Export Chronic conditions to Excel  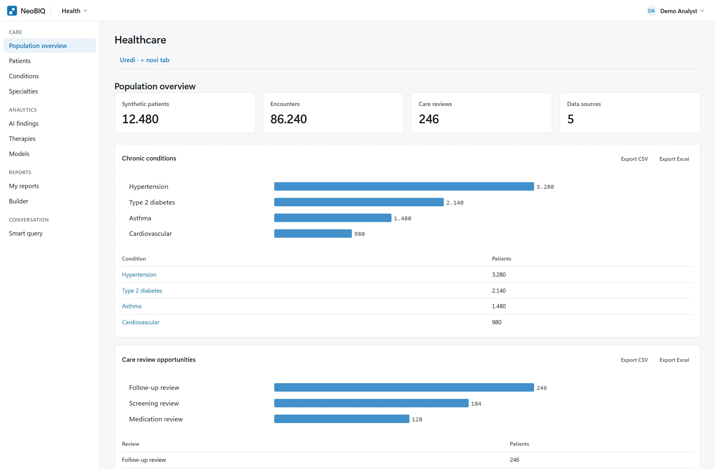[x=674, y=159]
